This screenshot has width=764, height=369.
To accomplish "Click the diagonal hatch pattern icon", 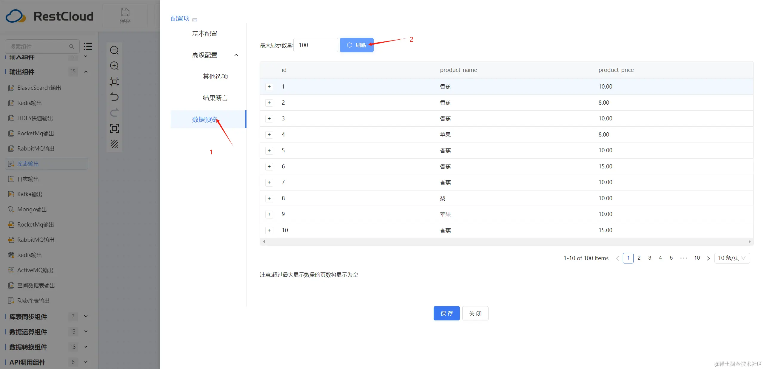I will (114, 144).
